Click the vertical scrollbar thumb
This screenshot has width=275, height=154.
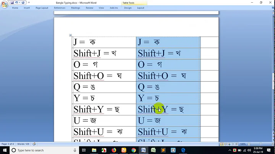[x=273, y=81]
